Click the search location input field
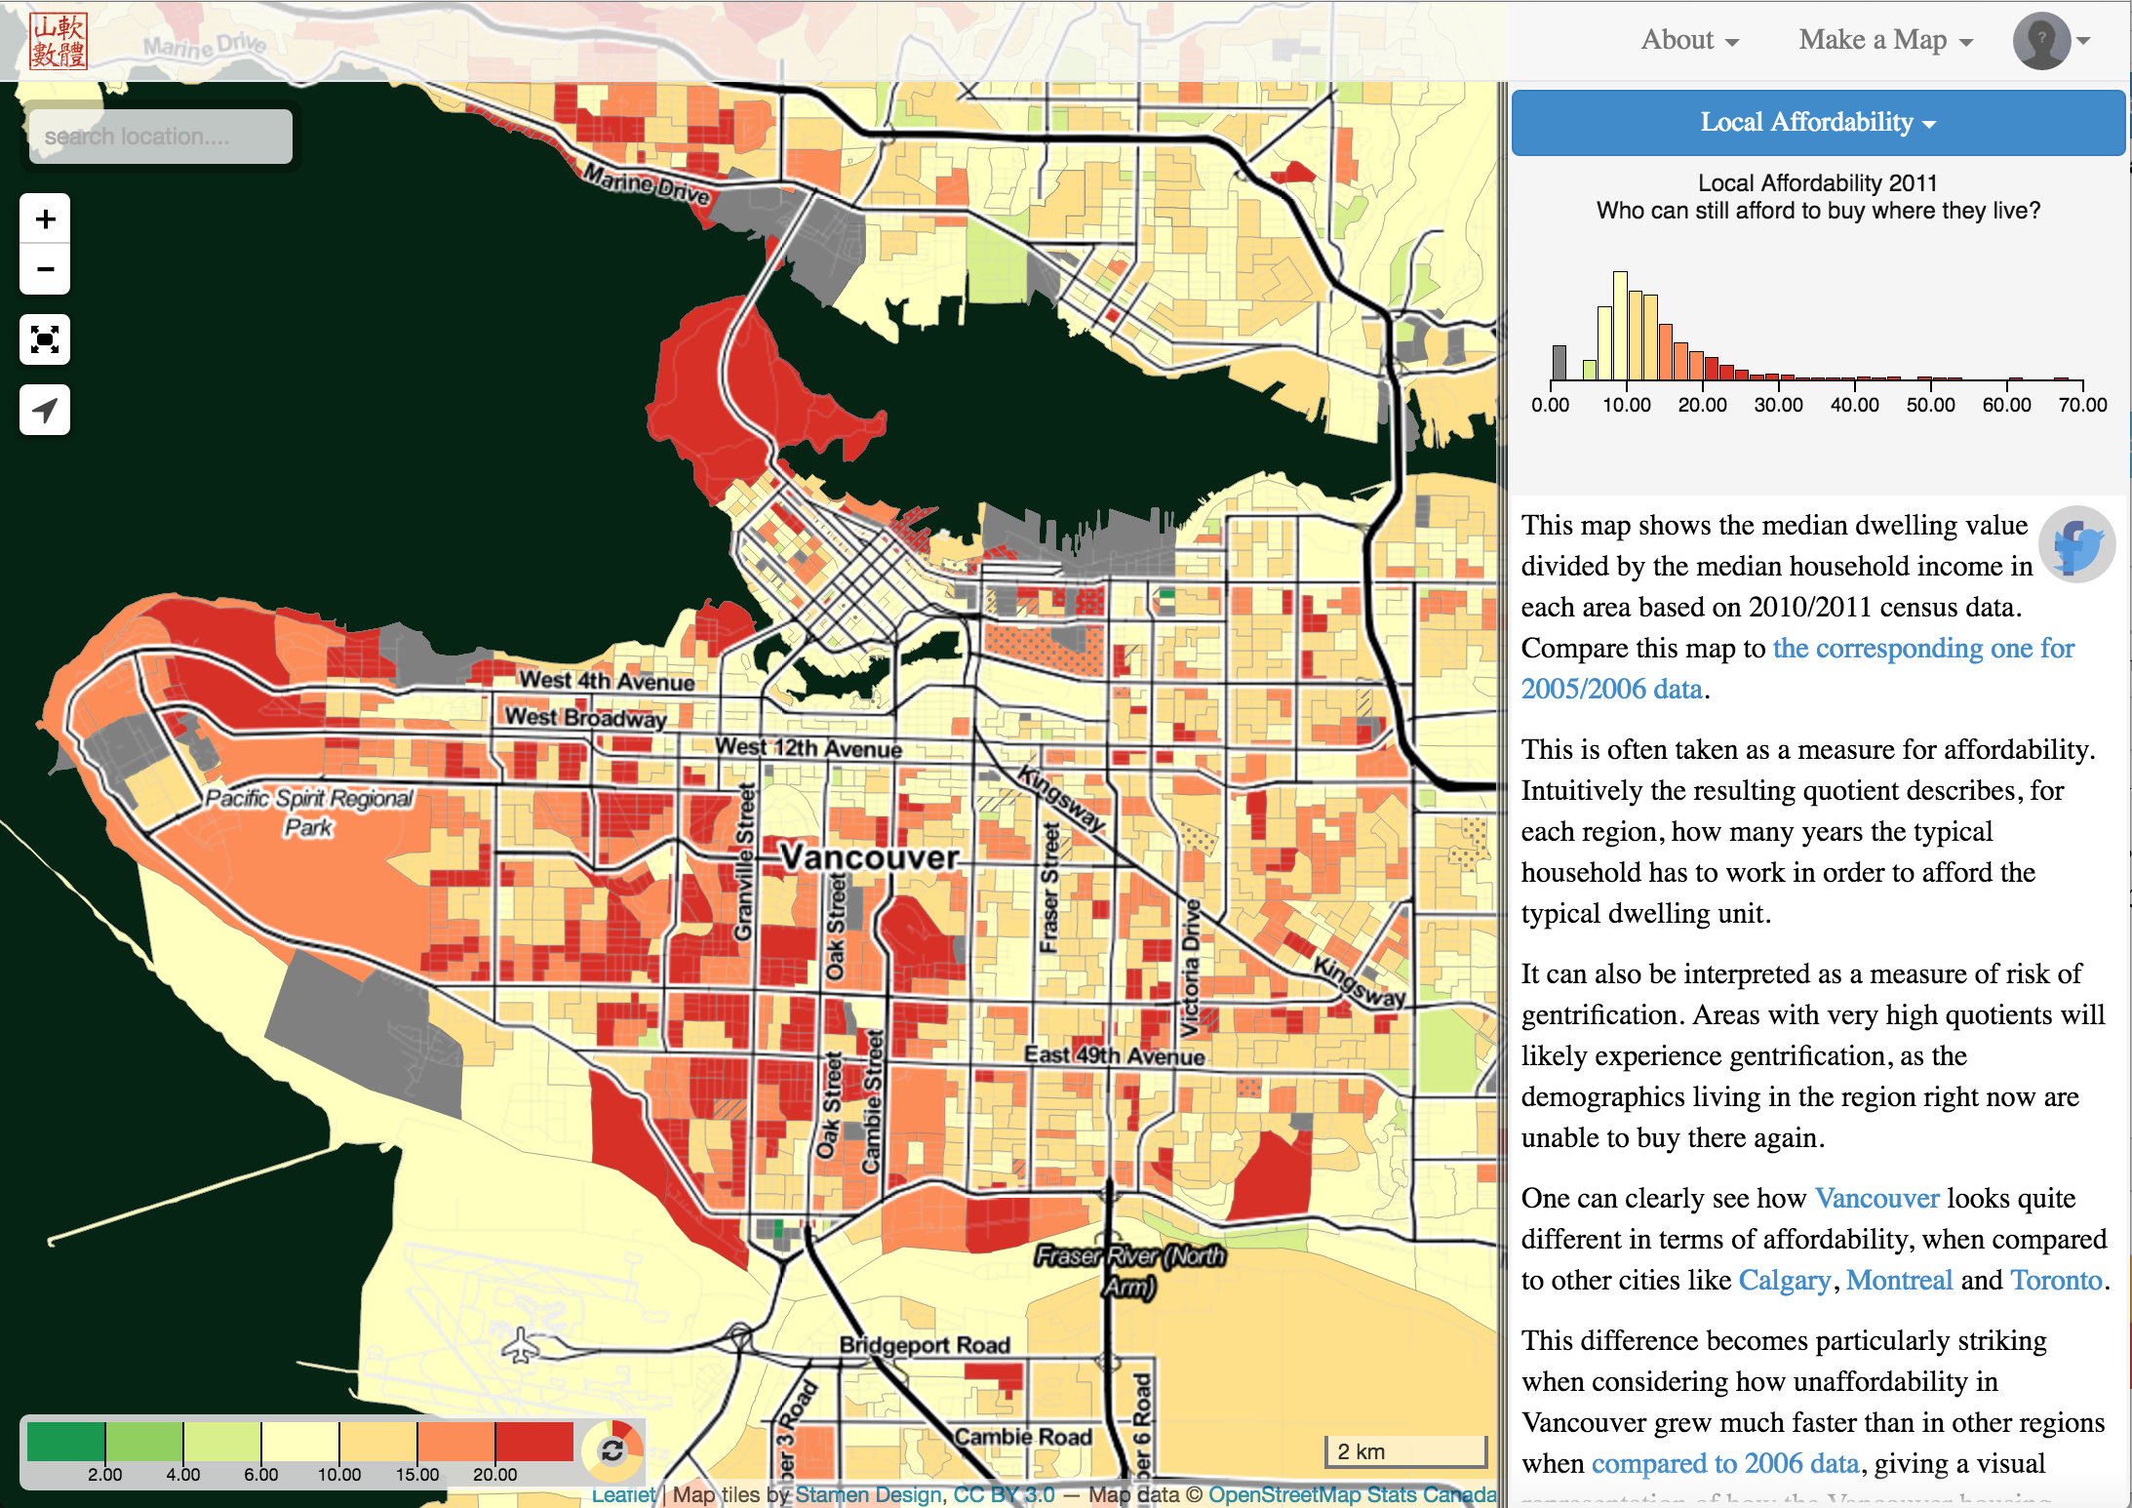The height and width of the screenshot is (1508, 2132). click(161, 137)
